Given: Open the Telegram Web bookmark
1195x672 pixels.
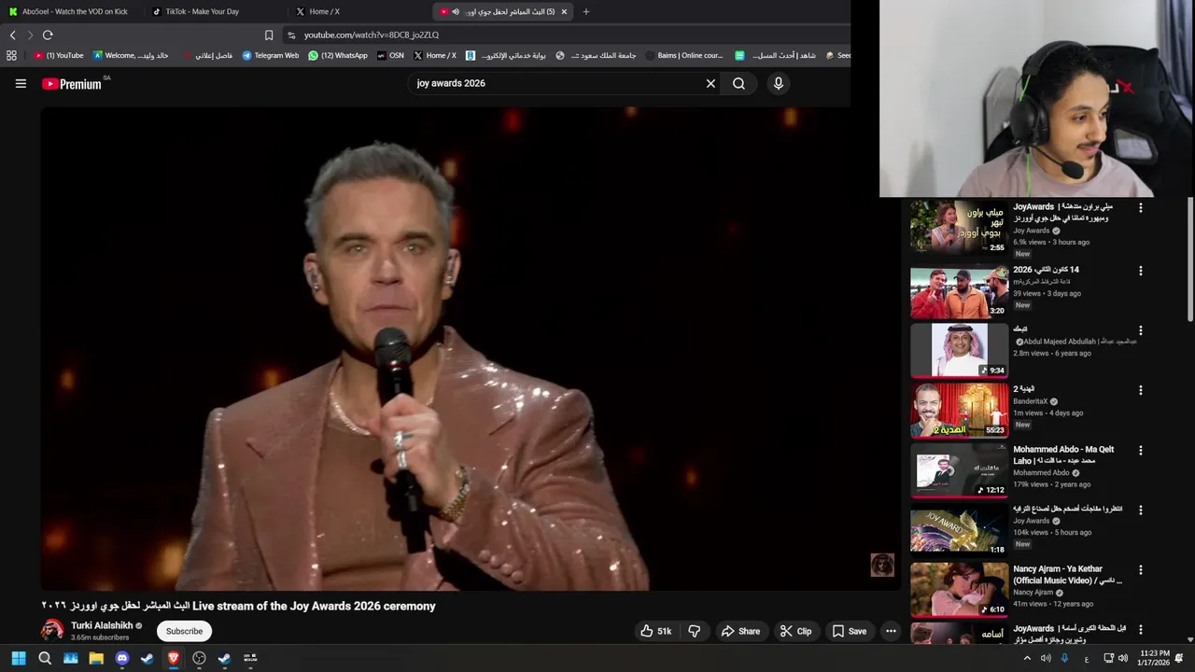Looking at the screenshot, I should [271, 55].
